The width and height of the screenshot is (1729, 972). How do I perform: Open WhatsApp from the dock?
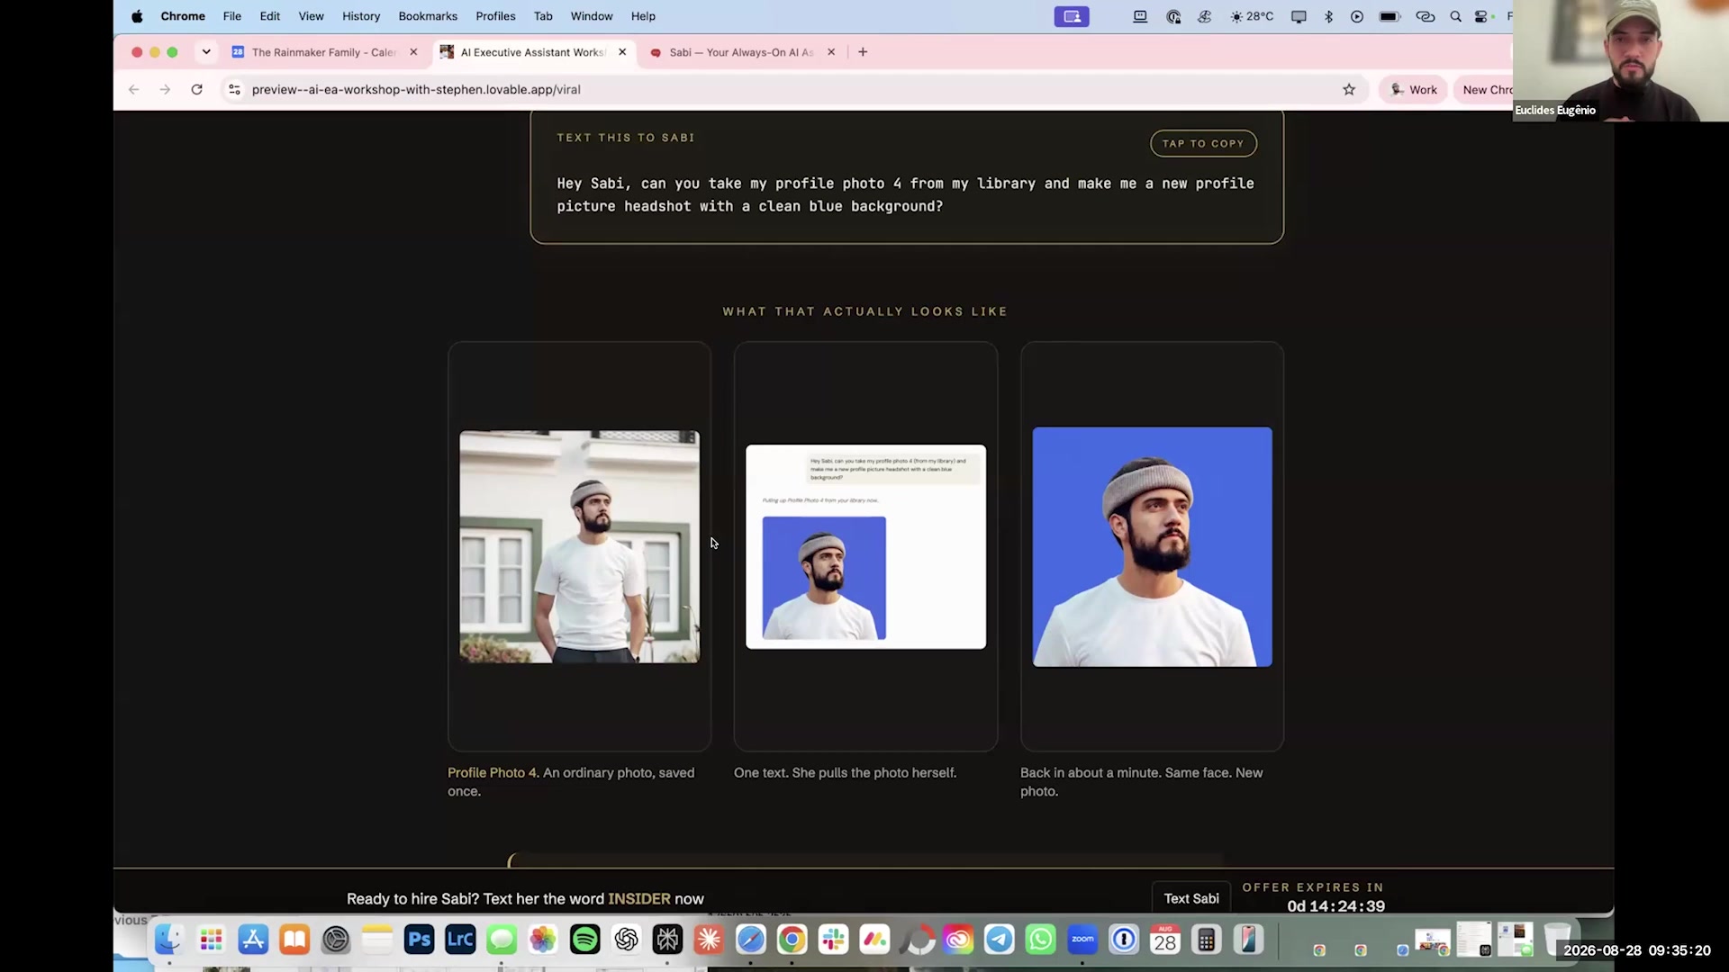point(1041,940)
